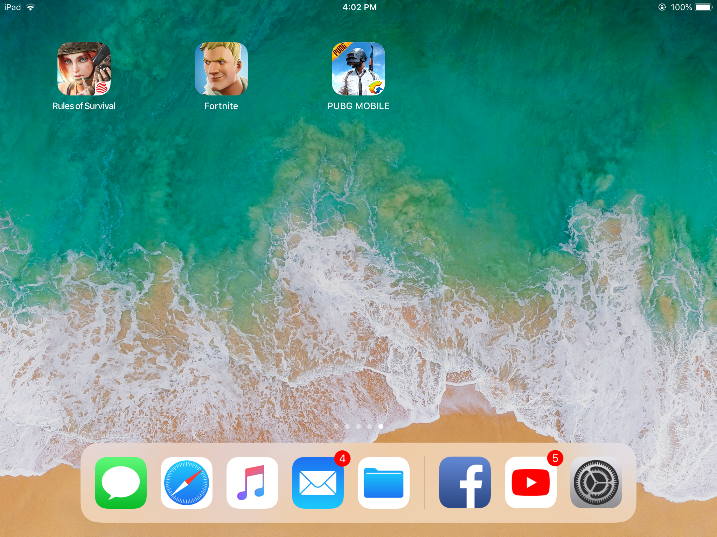The image size is (717, 537).
Task: Select the active last page dot
Action: (381, 426)
